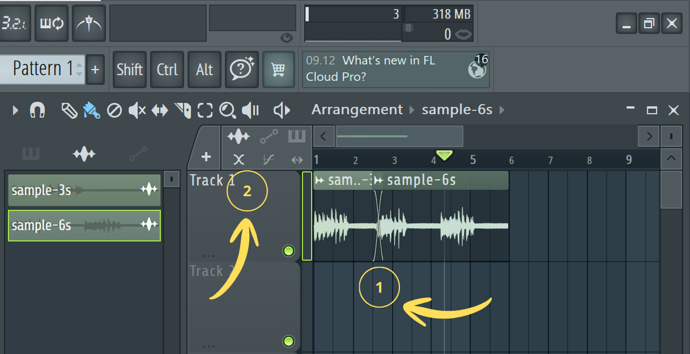Viewport: 690px width, 354px height.
Task: Enable the magnet snap icon in playlist toolbar
Action: (x=37, y=110)
